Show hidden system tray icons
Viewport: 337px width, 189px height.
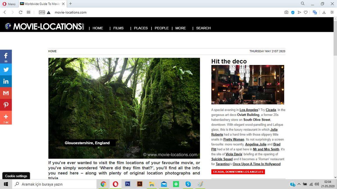click(x=299, y=184)
